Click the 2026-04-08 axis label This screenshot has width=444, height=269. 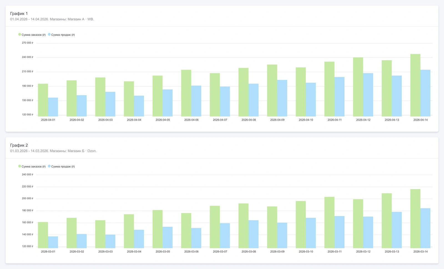[249, 120]
